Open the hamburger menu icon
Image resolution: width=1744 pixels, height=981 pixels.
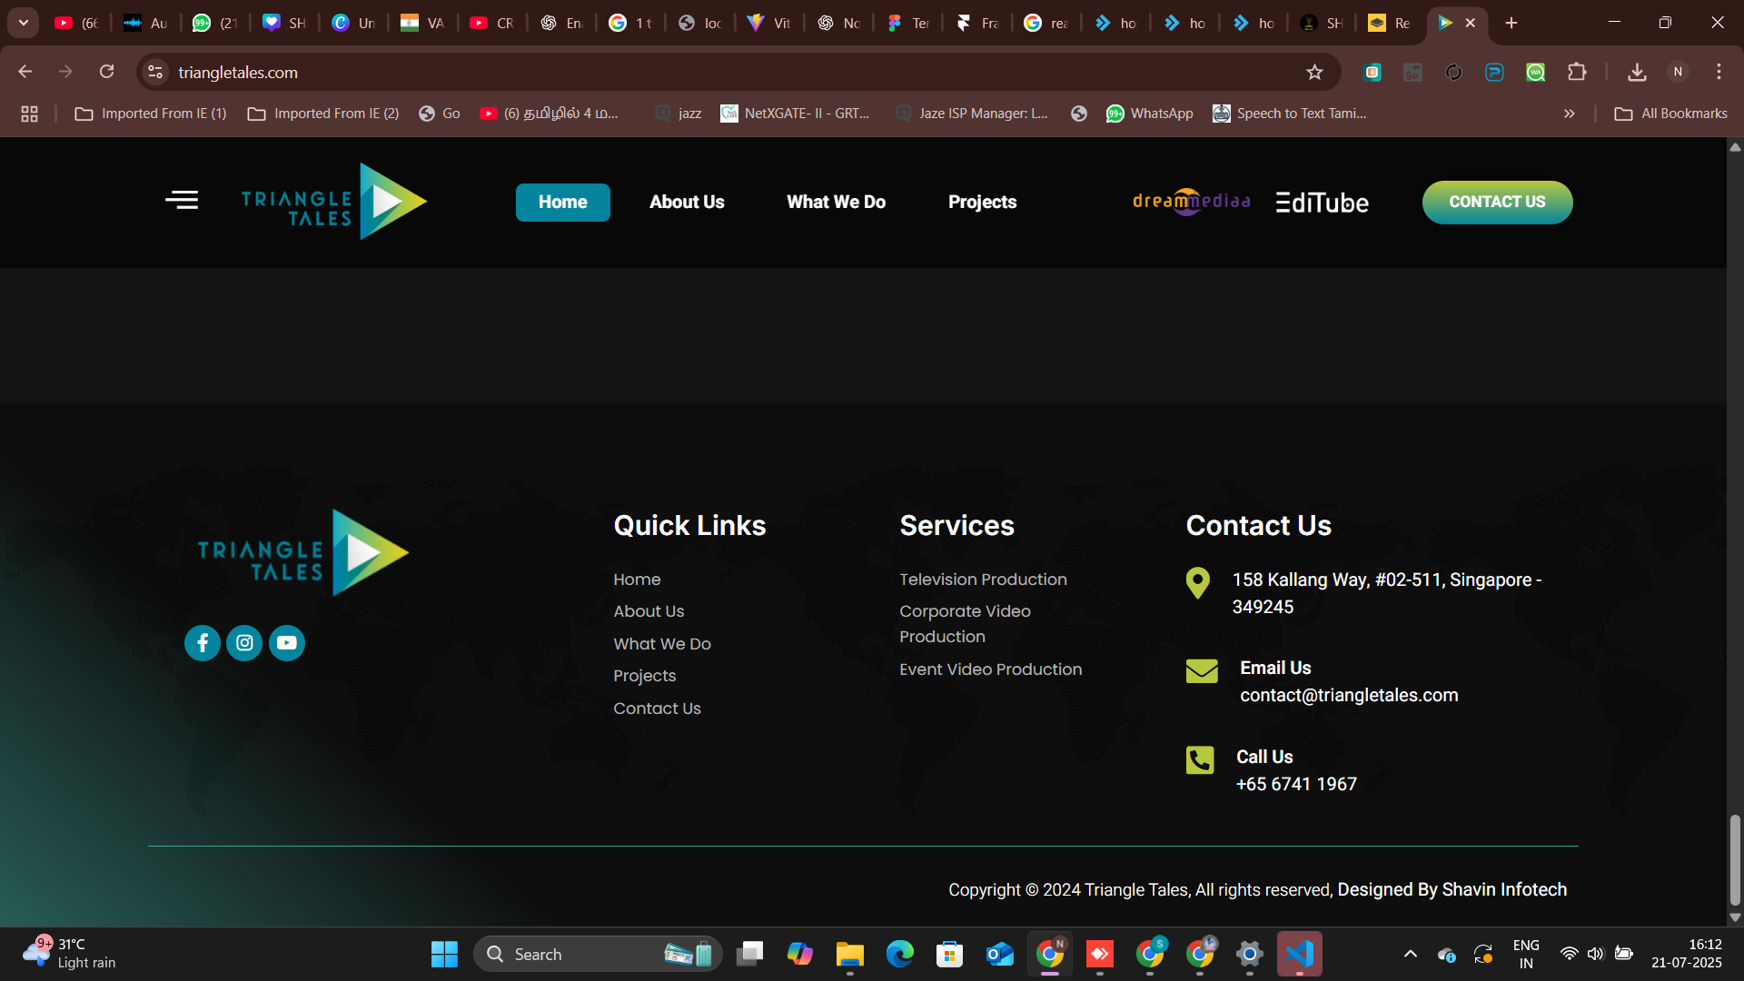pos(182,201)
